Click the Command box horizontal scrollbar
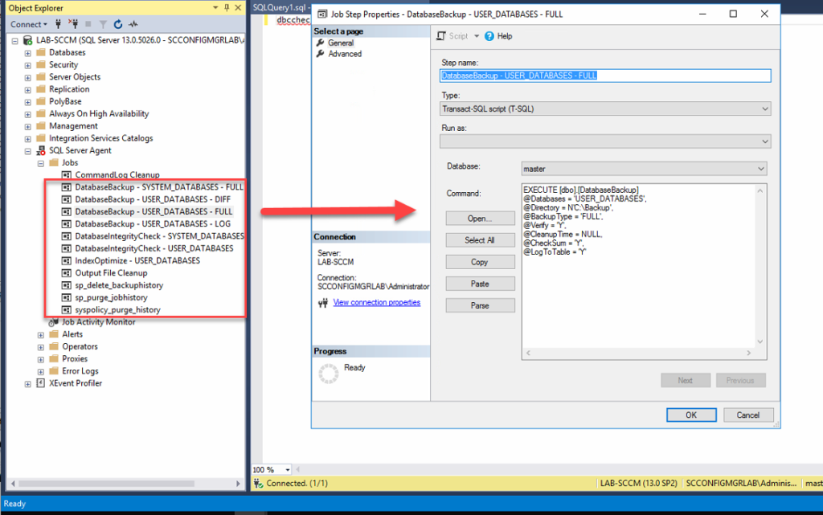The height and width of the screenshot is (515, 823). click(x=638, y=353)
